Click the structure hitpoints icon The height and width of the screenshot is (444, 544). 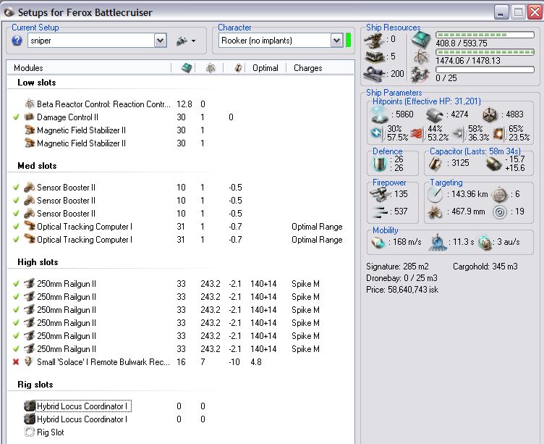click(491, 114)
